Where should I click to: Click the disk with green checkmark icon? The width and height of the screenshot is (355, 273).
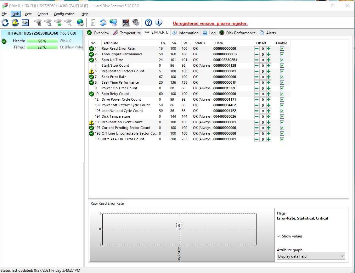(x=58, y=23)
